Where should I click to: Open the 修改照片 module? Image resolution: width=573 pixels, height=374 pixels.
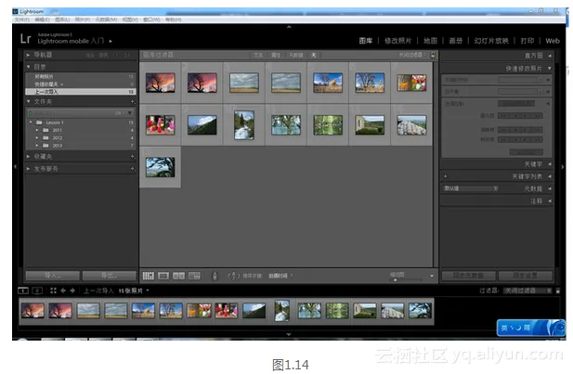tap(397, 41)
